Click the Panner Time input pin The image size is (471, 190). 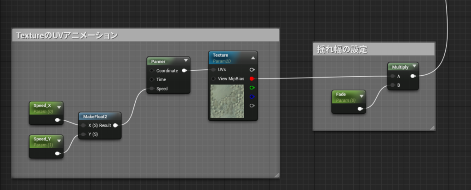(152, 79)
